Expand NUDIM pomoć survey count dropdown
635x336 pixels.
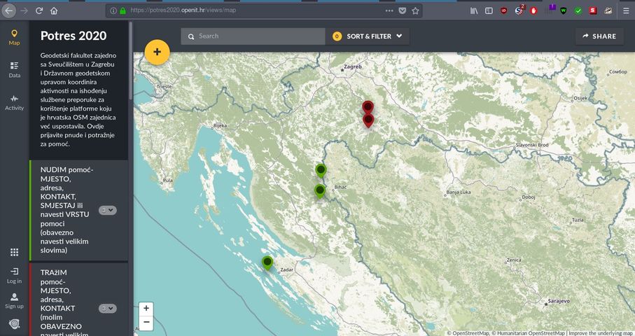(108, 210)
